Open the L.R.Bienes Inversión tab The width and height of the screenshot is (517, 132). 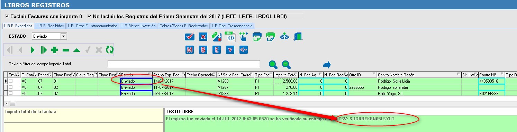tap(138, 26)
